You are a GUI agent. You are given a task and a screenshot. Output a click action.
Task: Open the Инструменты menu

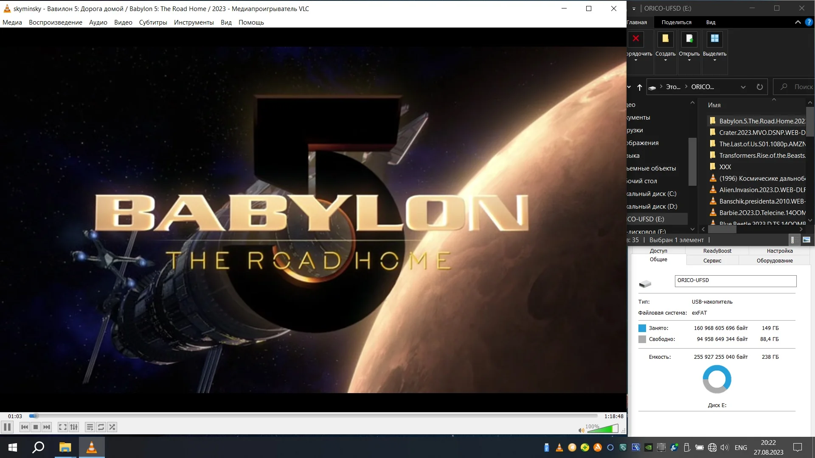tap(194, 22)
